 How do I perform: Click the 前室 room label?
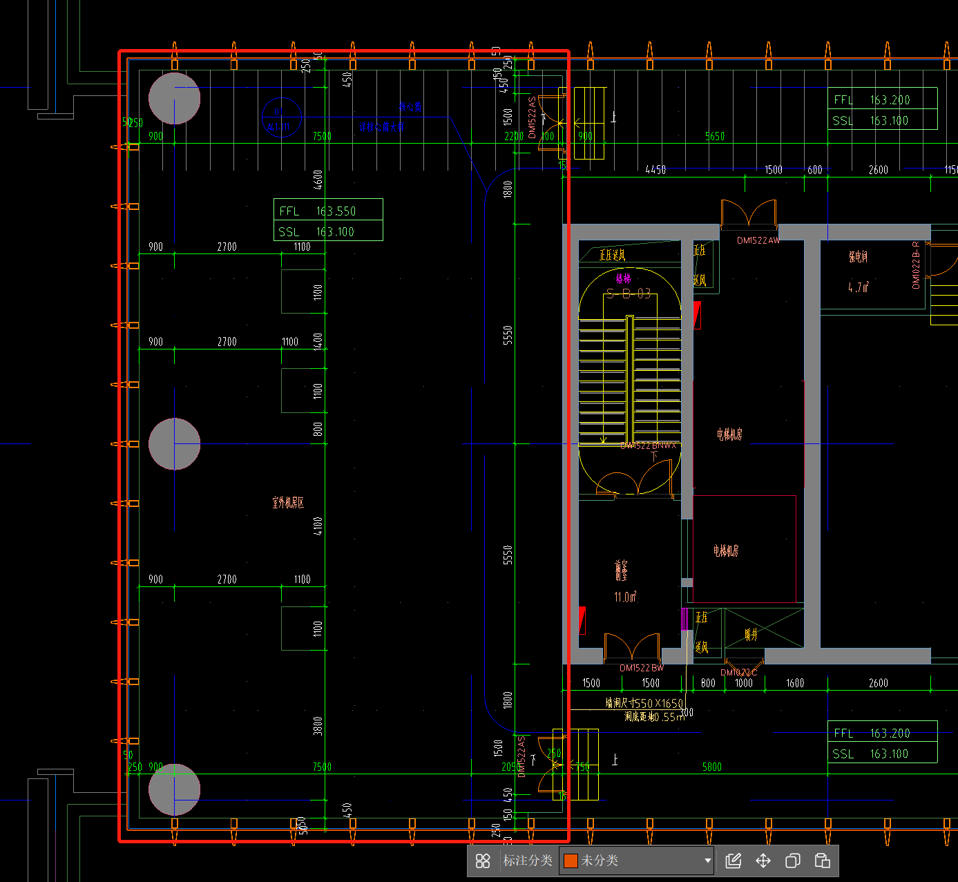(x=622, y=571)
